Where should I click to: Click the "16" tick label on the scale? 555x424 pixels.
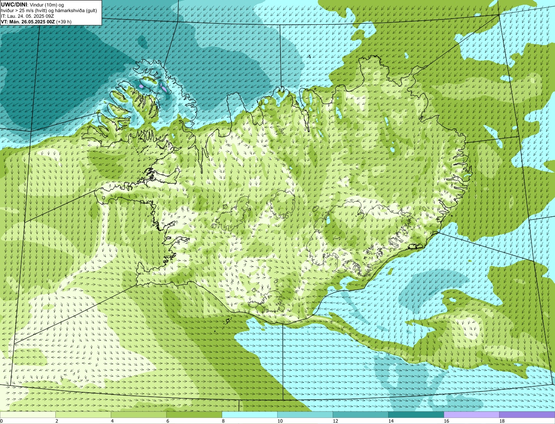446,421
